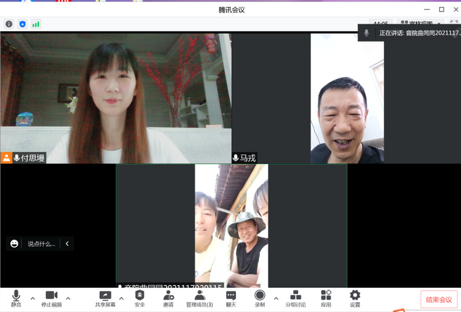The image size is (461, 312).
Task: Open the 聊天 chat panel
Action: point(231,299)
